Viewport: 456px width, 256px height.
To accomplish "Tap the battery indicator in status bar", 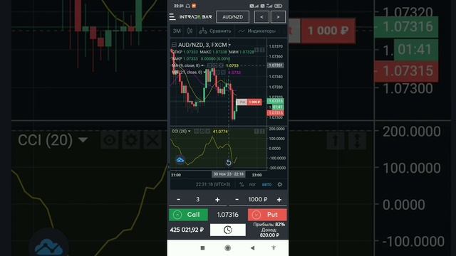I will [x=279, y=6].
